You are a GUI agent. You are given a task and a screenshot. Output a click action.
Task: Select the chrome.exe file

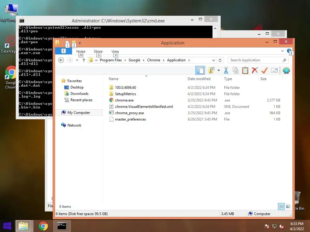click(124, 100)
